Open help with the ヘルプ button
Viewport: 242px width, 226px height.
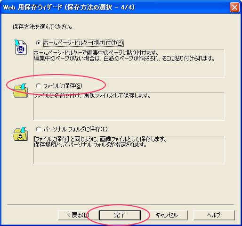214,215
